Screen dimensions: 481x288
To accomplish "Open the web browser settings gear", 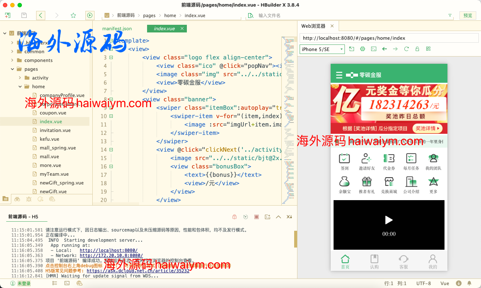I will pos(362,49).
